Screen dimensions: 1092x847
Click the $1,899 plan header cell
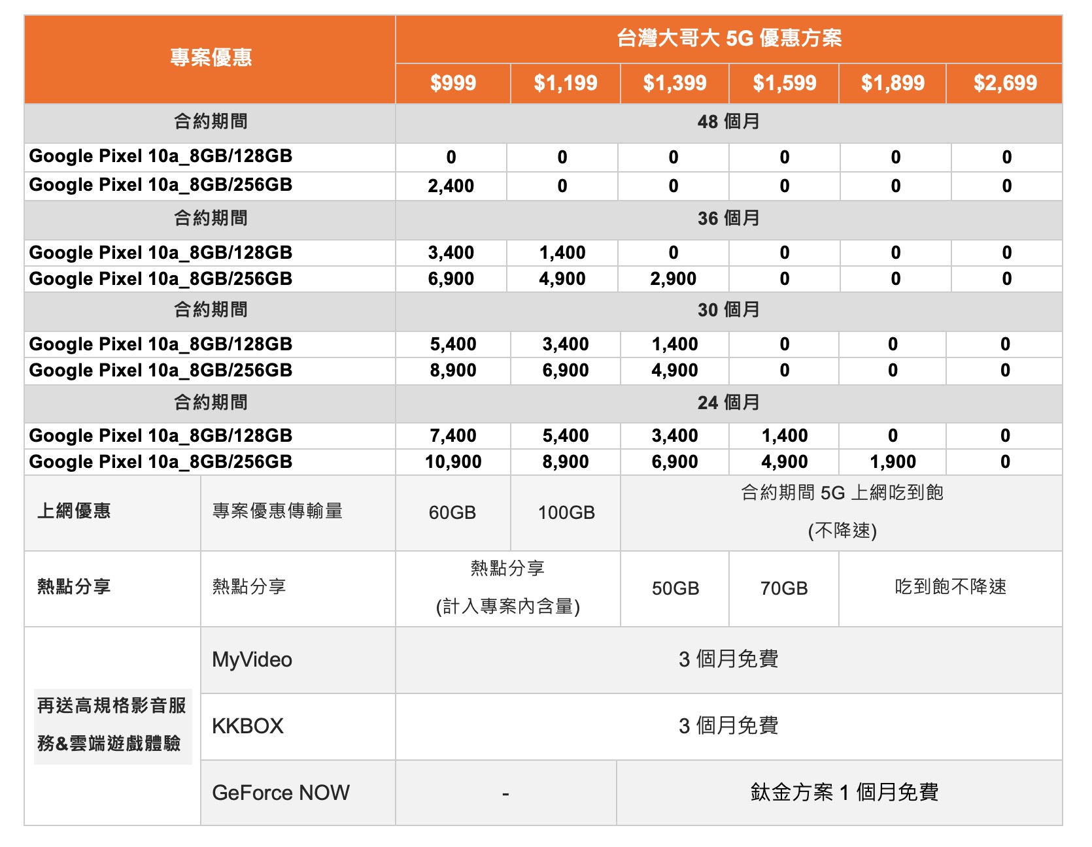click(893, 83)
